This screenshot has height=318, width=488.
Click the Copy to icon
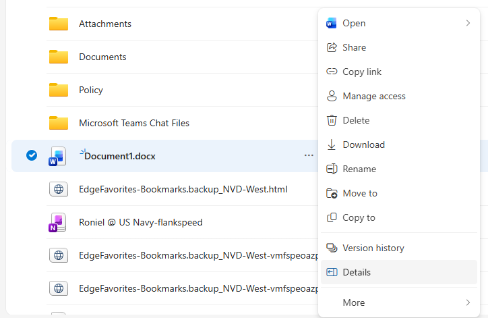(x=332, y=217)
